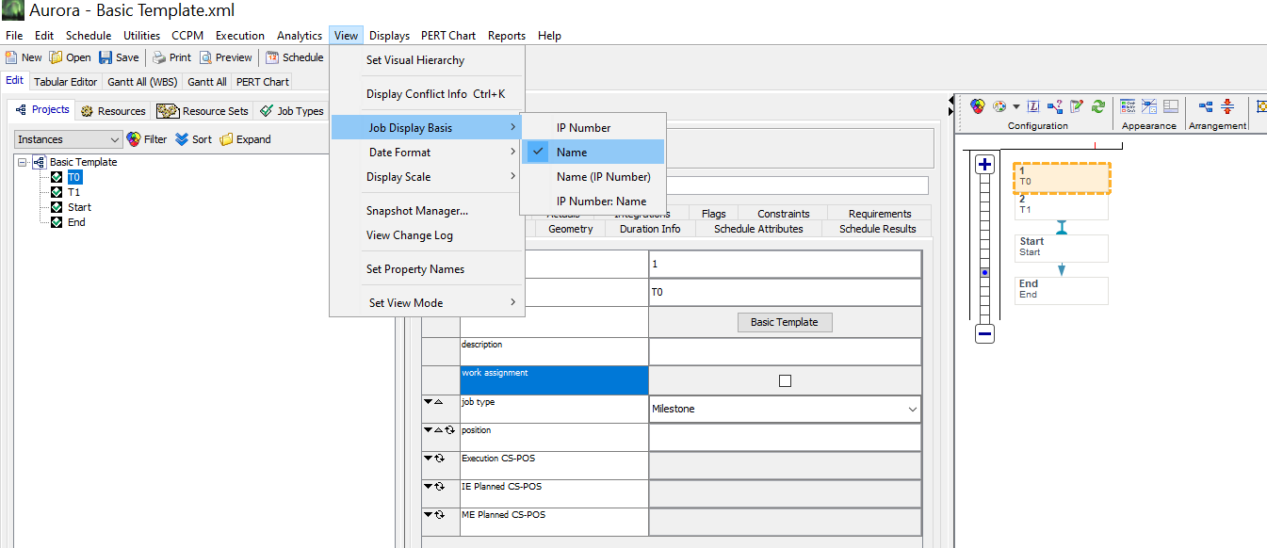Viewport: 1267px width, 548px height.
Task: Open the Instances dropdown
Action: pyautogui.click(x=69, y=139)
